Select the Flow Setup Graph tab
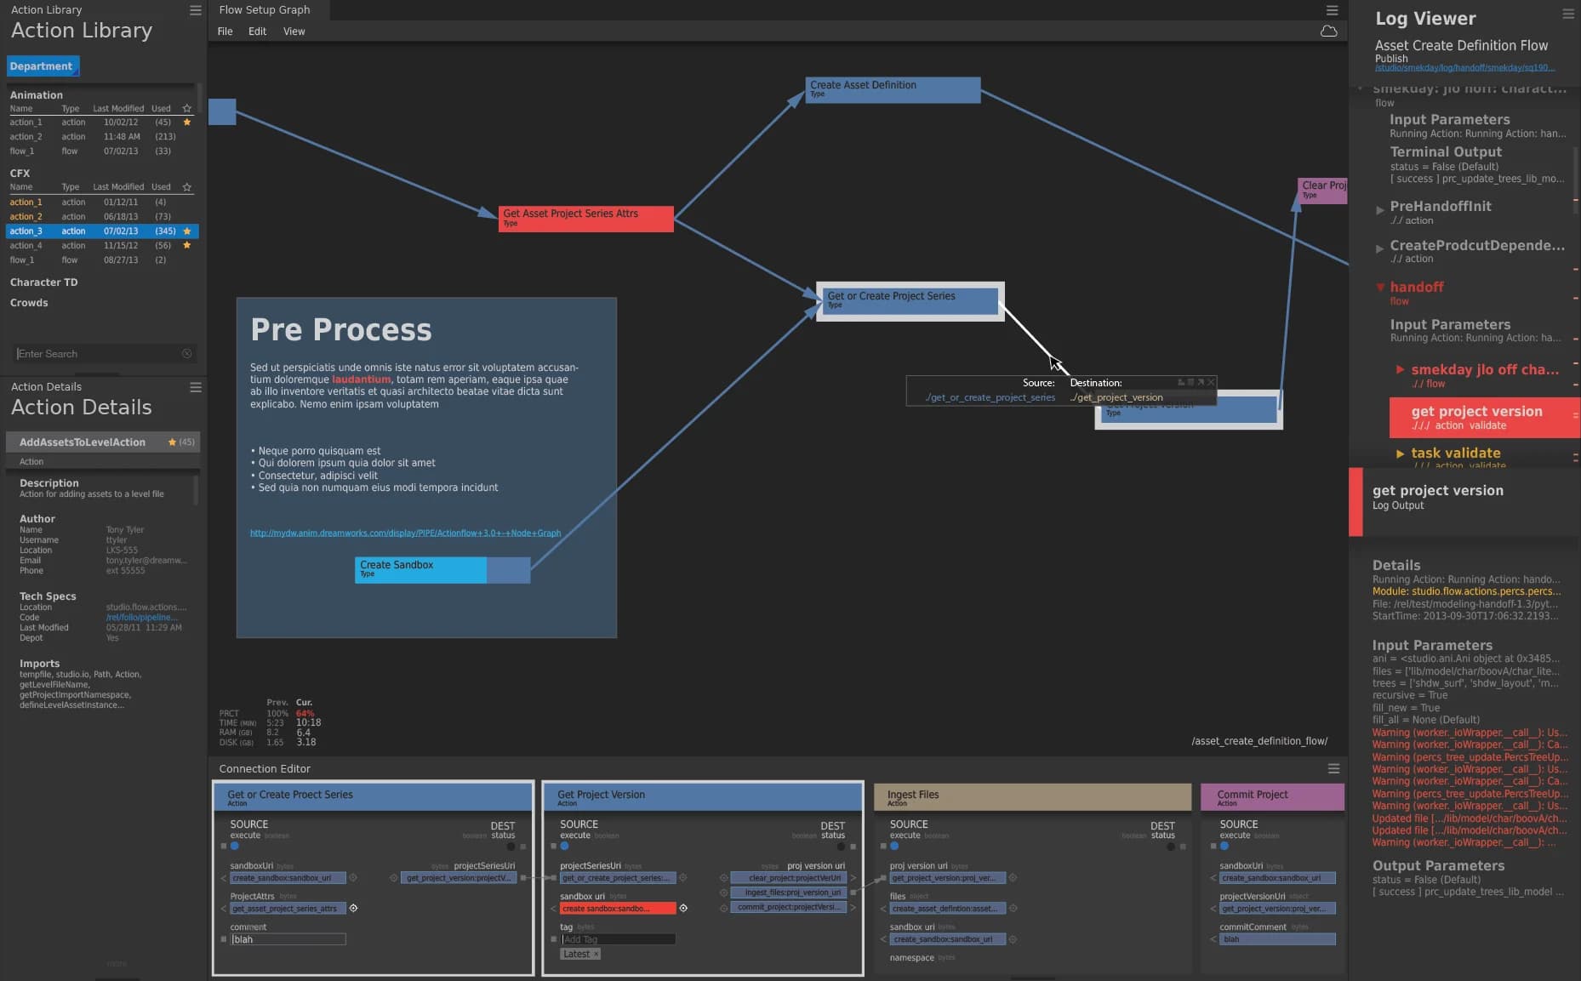This screenshot has height=981, width=1581. 265,10
